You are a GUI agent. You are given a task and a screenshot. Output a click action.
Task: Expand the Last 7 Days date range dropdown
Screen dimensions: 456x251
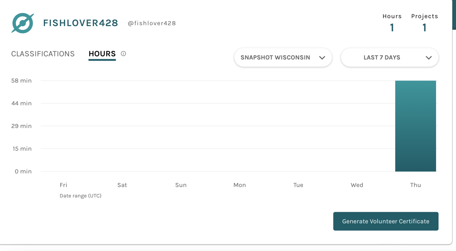382,57
